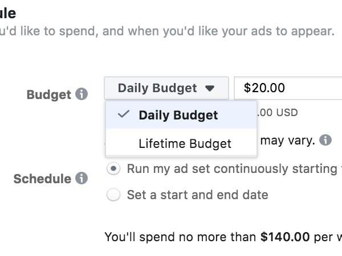Click the info icon after 'may vary'
Screen dimensions: 342x256
point(325,140)
